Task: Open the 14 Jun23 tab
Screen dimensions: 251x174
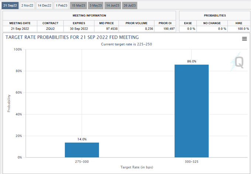Action: (x=113, y=6)
